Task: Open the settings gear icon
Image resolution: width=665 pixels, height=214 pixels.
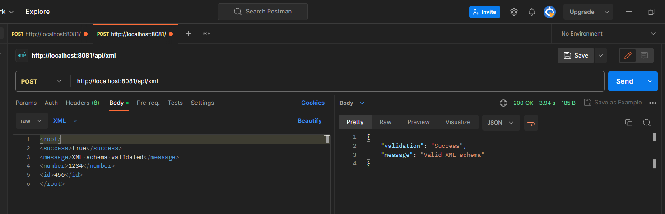Action: click(x=514, y=12)
